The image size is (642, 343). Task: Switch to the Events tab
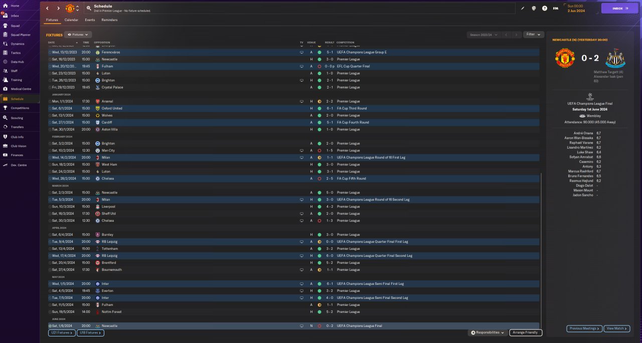pos(90,20)
